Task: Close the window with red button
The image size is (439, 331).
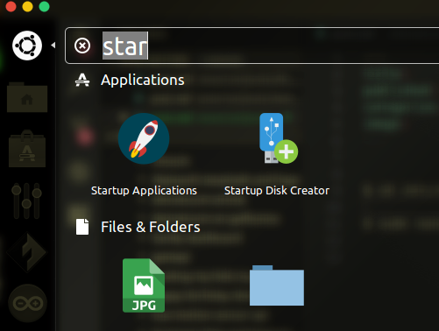Action: pos(11,6)
